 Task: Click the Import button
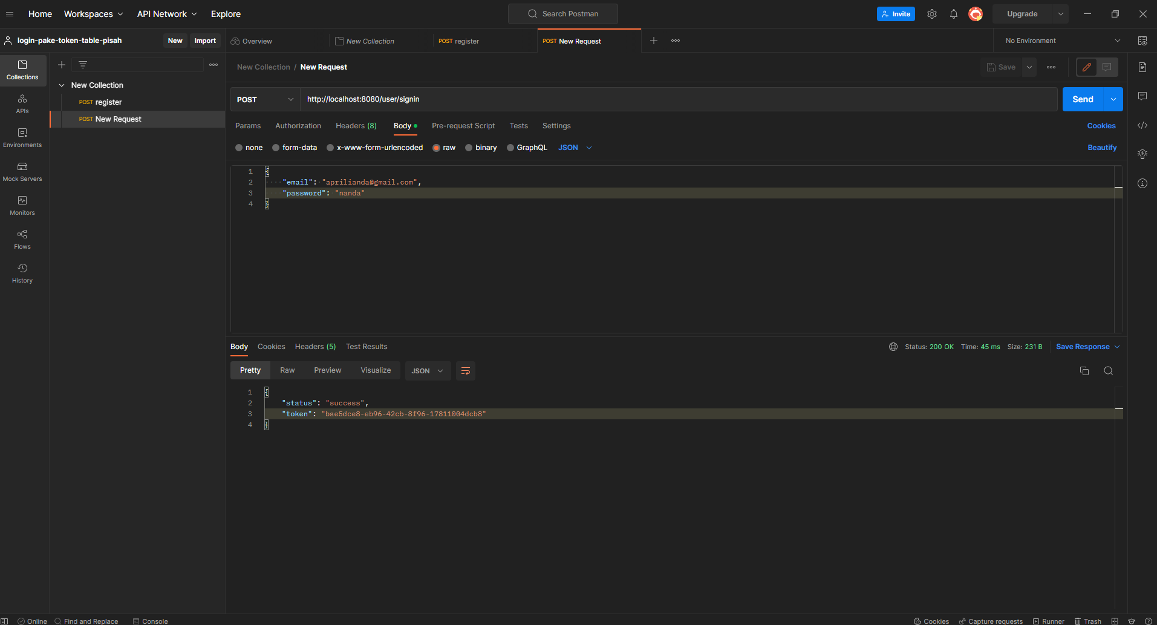(x=205, y=41)
